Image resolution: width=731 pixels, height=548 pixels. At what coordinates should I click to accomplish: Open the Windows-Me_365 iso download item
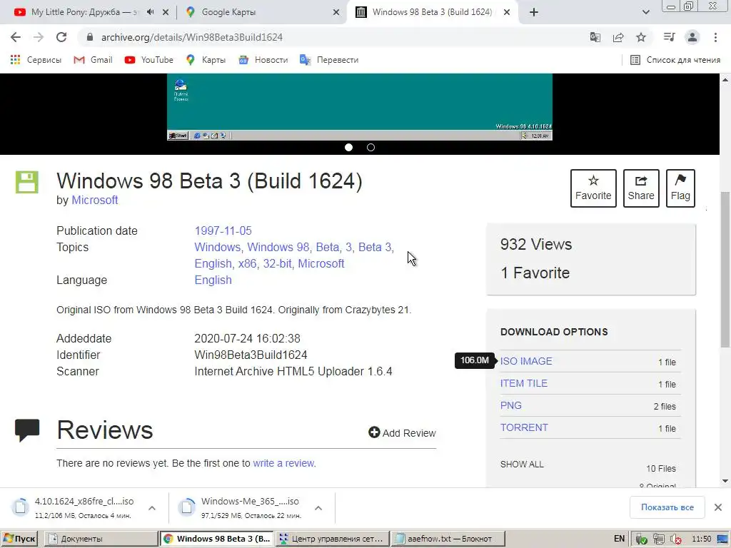pos(243,507)
